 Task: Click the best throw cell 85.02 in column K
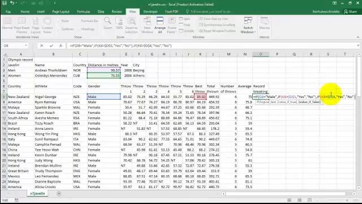(x=200, y=97)
